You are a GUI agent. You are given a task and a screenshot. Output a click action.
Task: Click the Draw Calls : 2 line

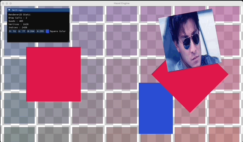click(18, 18)
